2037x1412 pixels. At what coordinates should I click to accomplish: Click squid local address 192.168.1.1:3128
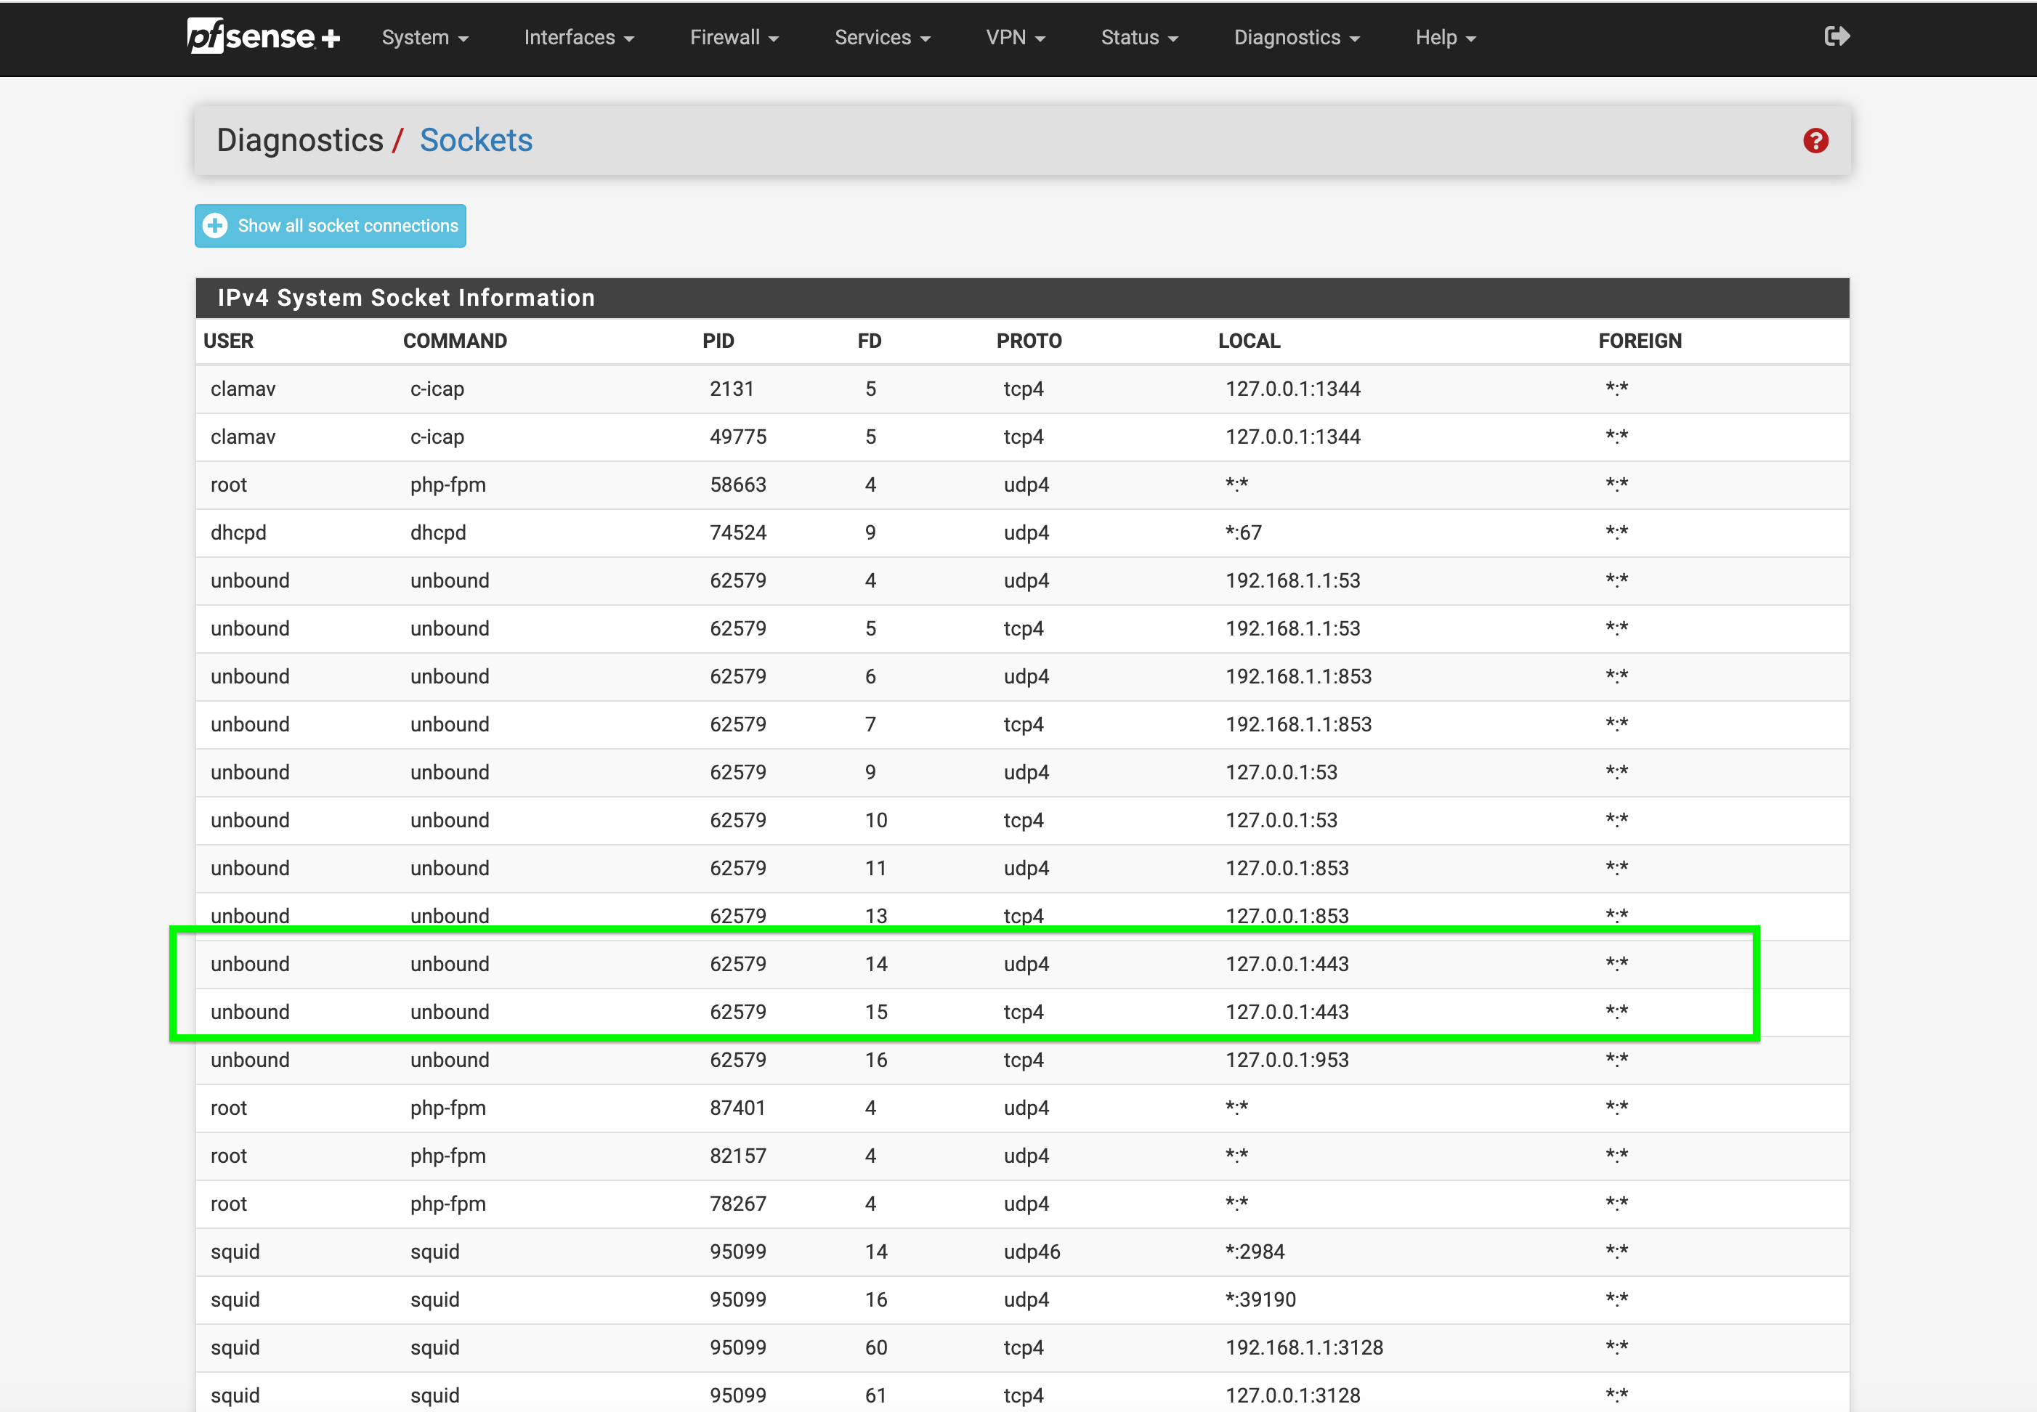1304,1347
